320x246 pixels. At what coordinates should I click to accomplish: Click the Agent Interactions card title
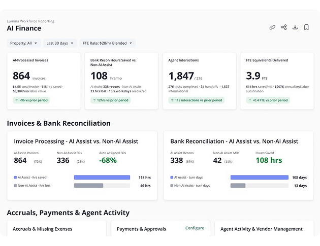[x=183, y=60]
